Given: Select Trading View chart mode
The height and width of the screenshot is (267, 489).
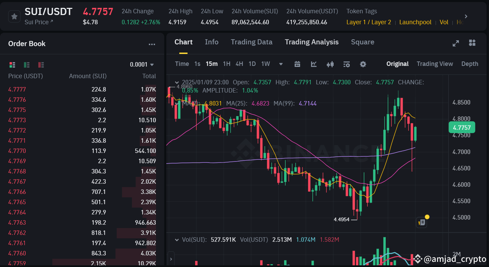Looking at the screenshot, I should (x=435, y=64).
